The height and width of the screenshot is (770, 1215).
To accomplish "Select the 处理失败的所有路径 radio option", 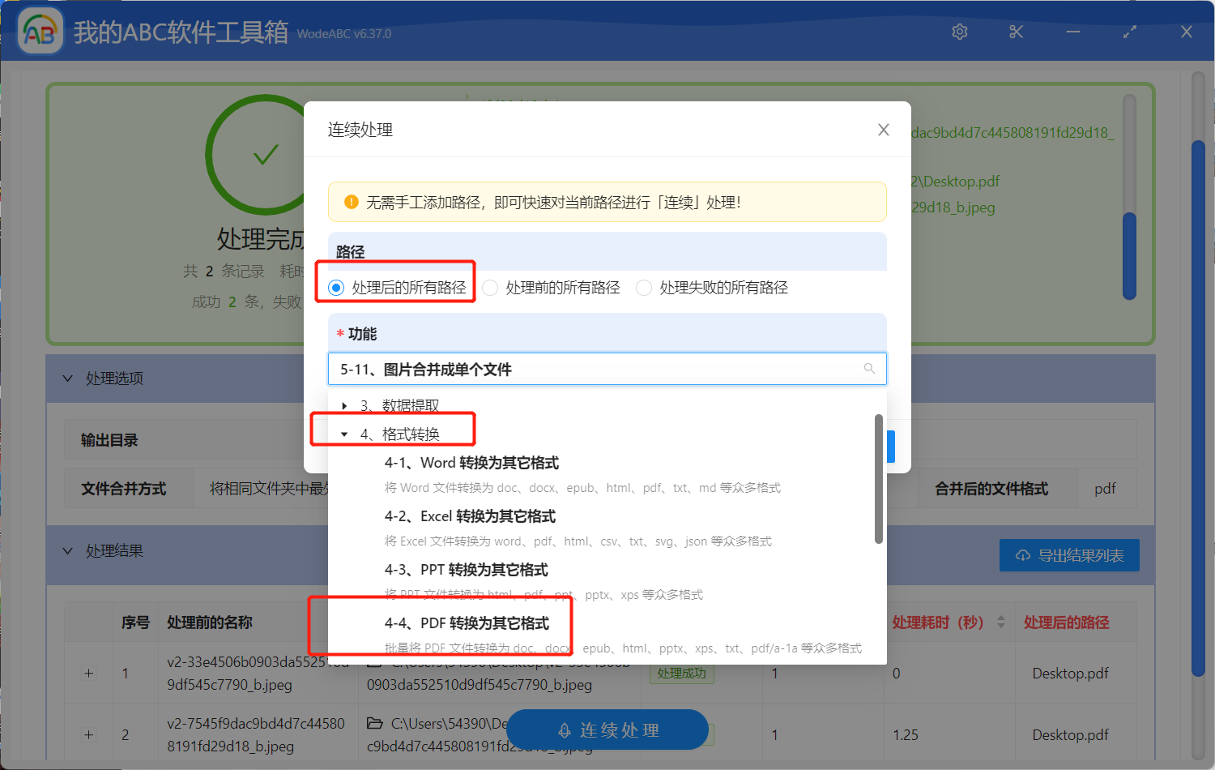I will coord(643,288).
